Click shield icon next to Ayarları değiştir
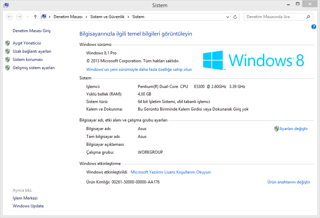This screenshot has width=320, height=218. 277,129
